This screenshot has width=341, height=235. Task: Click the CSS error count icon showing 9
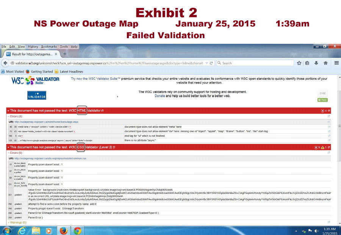(316, 147)
